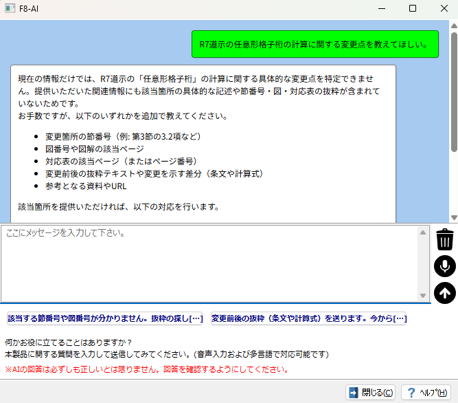
Task: Click bullet 変更箇所の節番号
Action: point(123,137)
